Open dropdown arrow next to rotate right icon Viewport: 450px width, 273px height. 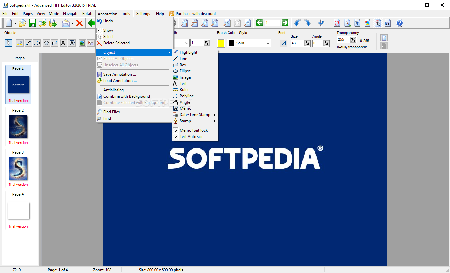click(x=314, y=23)
